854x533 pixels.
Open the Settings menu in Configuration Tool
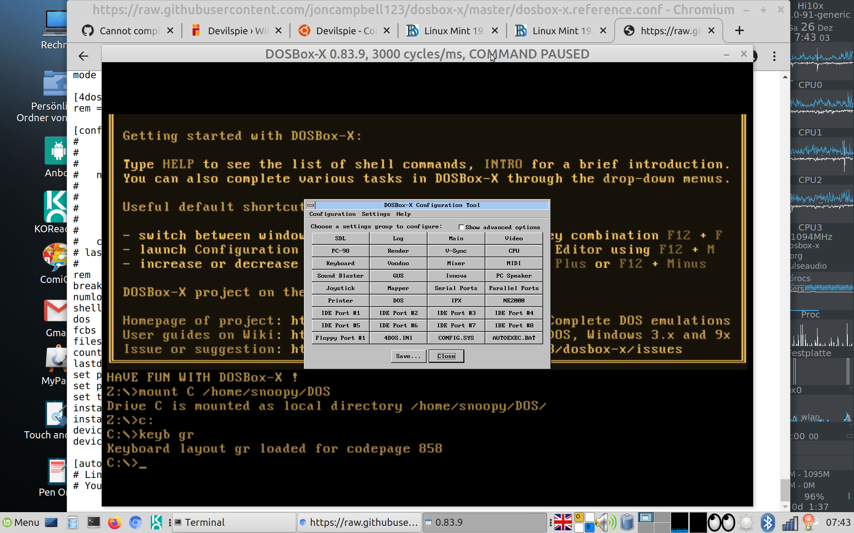[376, 214]
